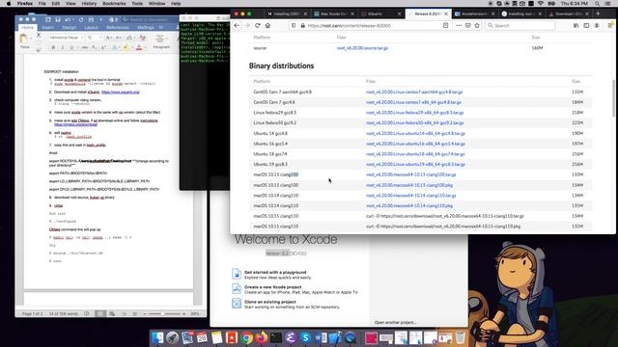Reload the current Firefox page
618x347 pixels.
tap(258, 26)
